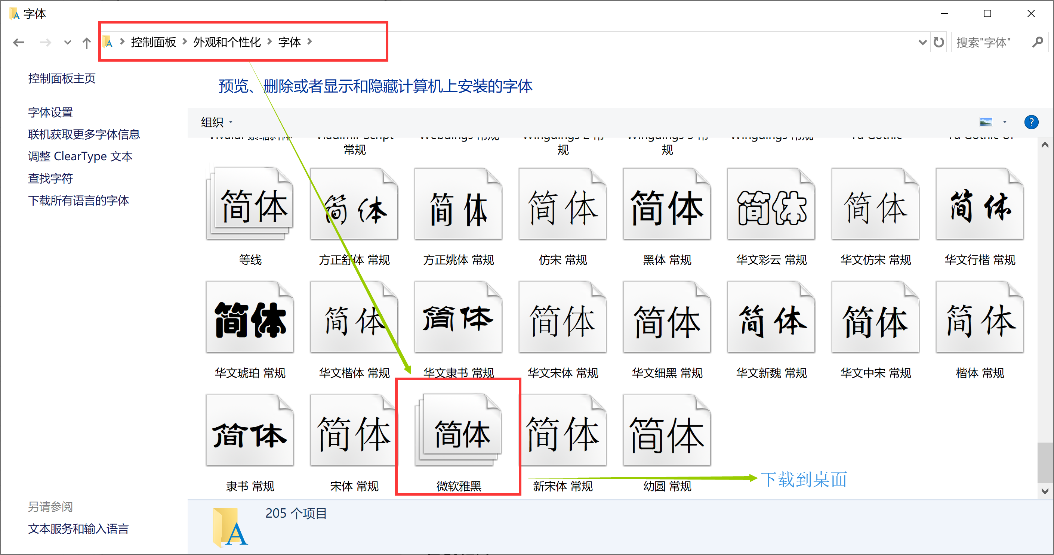Open the blue help question mark
This screenshot has width=1054, height=555.
click(1032, 122)
